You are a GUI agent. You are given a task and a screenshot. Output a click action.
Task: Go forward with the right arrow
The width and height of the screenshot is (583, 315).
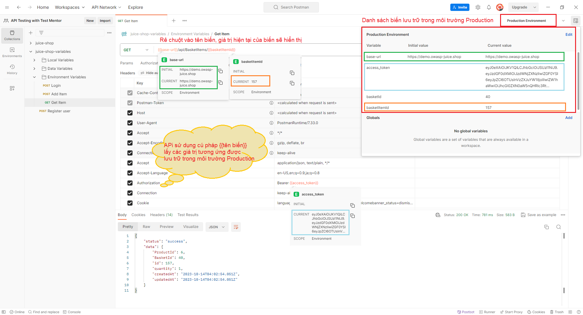click(30, 7)
